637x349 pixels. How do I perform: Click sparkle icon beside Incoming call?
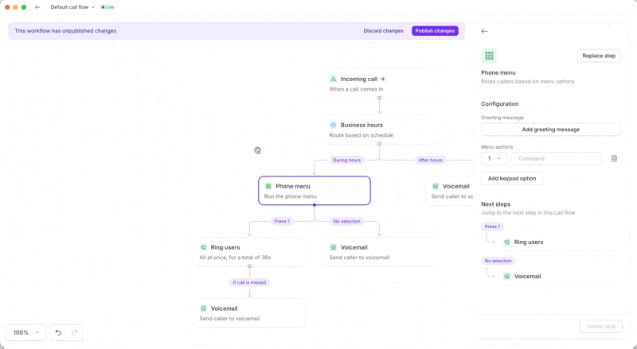(x=383, y=79)
